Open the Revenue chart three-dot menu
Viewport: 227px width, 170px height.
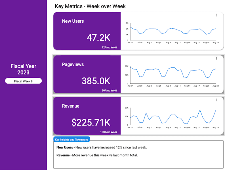pos(216,100)
